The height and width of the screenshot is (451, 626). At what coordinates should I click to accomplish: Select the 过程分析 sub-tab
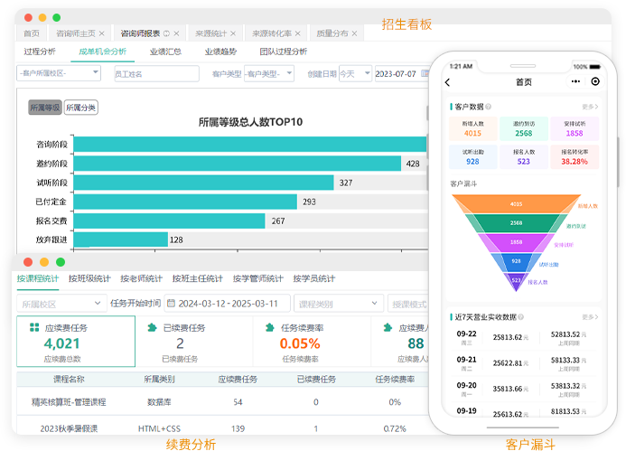click(x=40, y=52)
